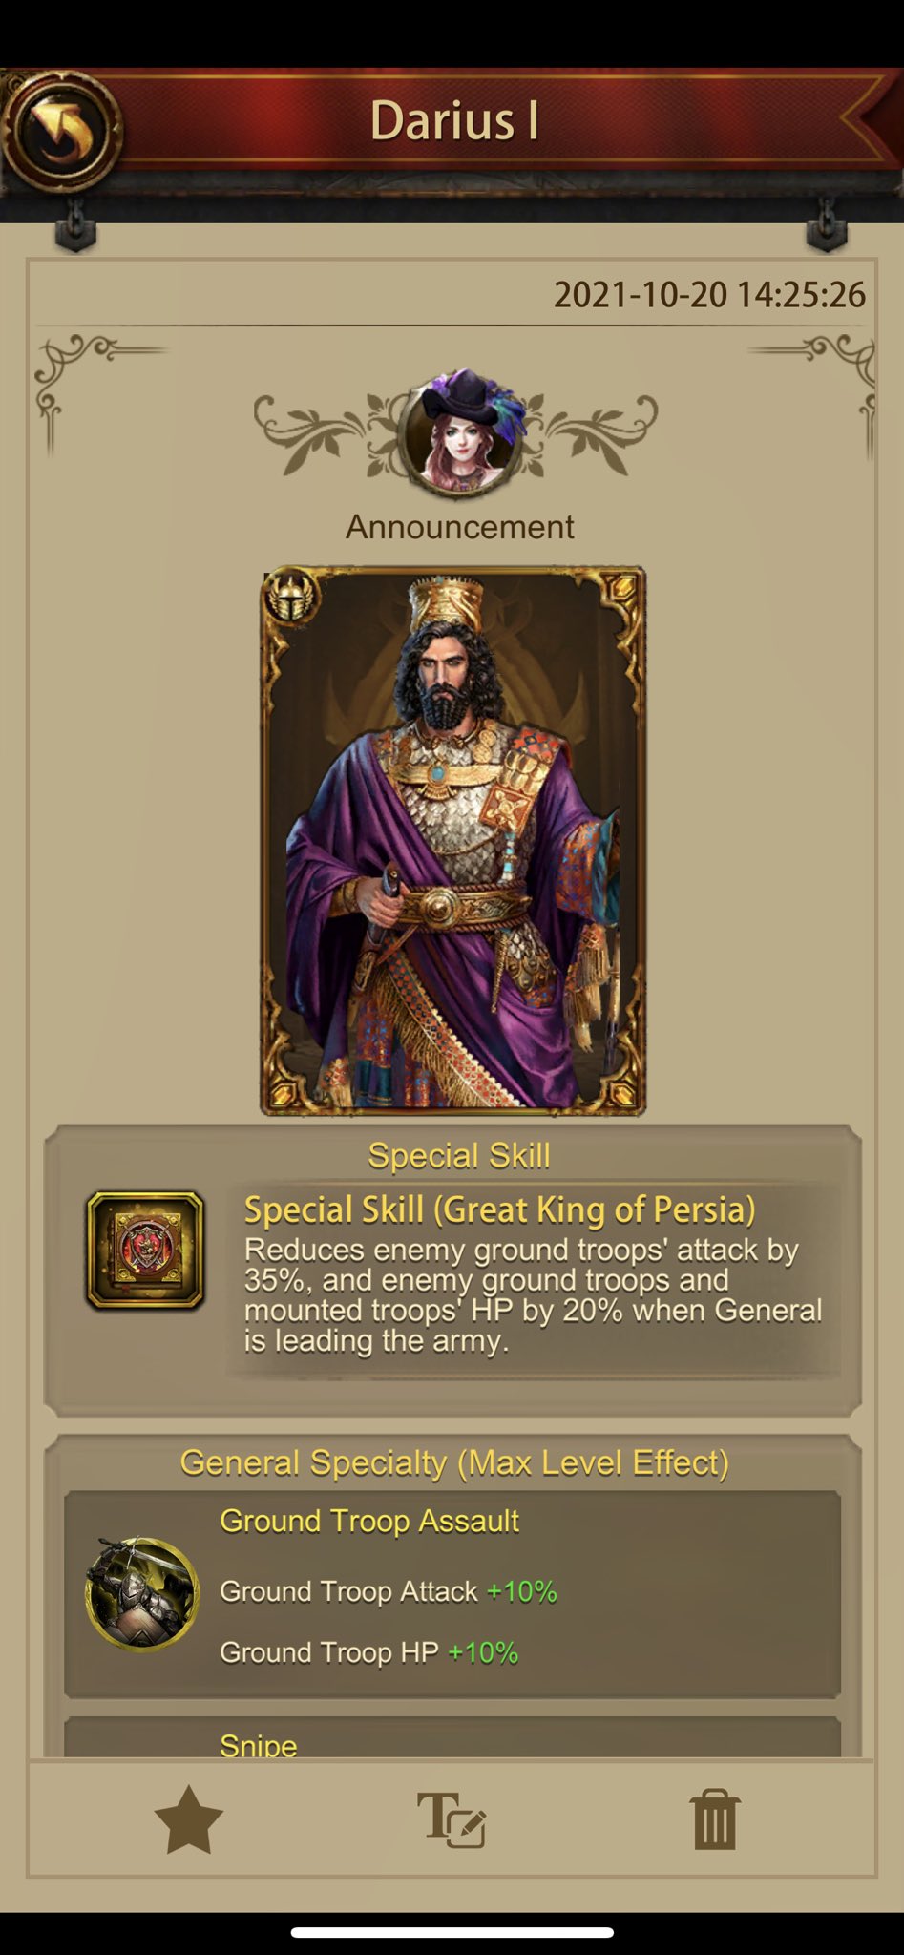Tap the Announcement label under the avatar

click(460, 527)
